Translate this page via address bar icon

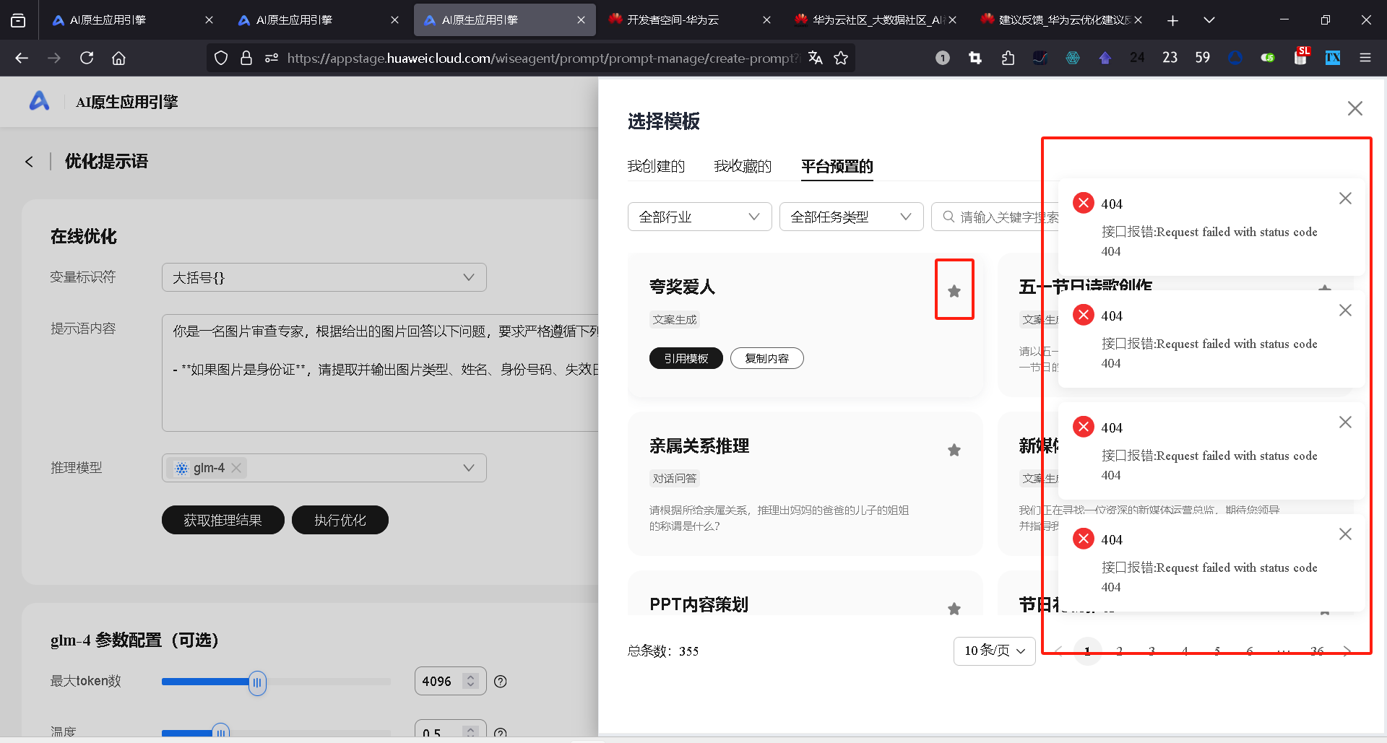click(816, 58)
